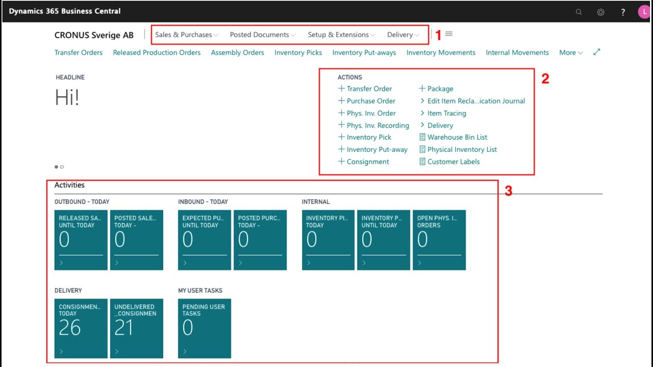Click arrow on Consignments Today tile
This screenshot has width=653, height=367.
coord(61,351)
